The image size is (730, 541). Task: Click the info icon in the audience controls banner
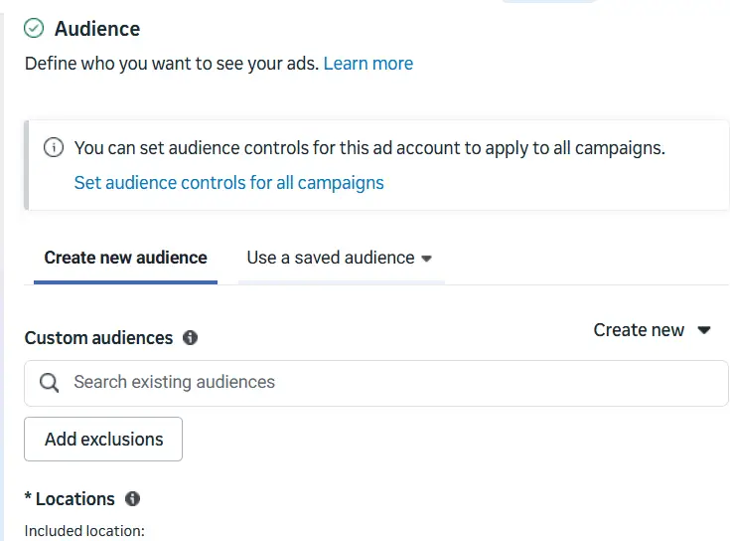[x=54, y=148]
